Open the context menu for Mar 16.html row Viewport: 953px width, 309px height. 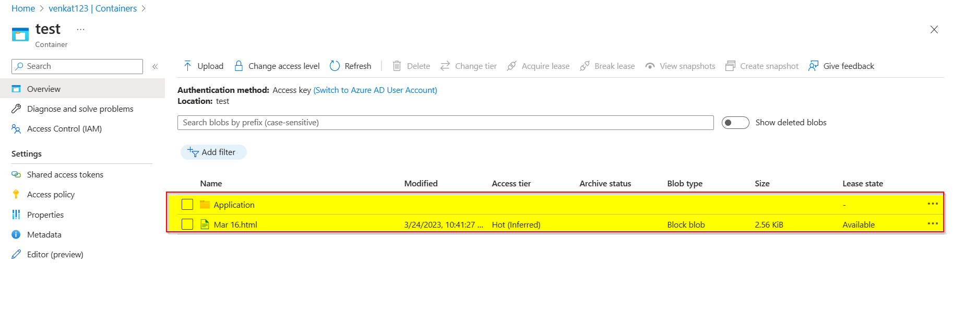coord(933,223)
